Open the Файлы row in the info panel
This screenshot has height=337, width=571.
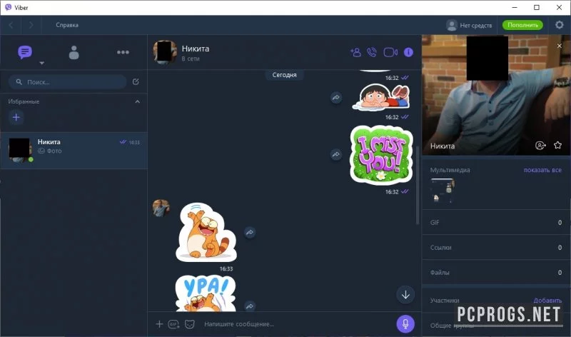click(496, 273)
